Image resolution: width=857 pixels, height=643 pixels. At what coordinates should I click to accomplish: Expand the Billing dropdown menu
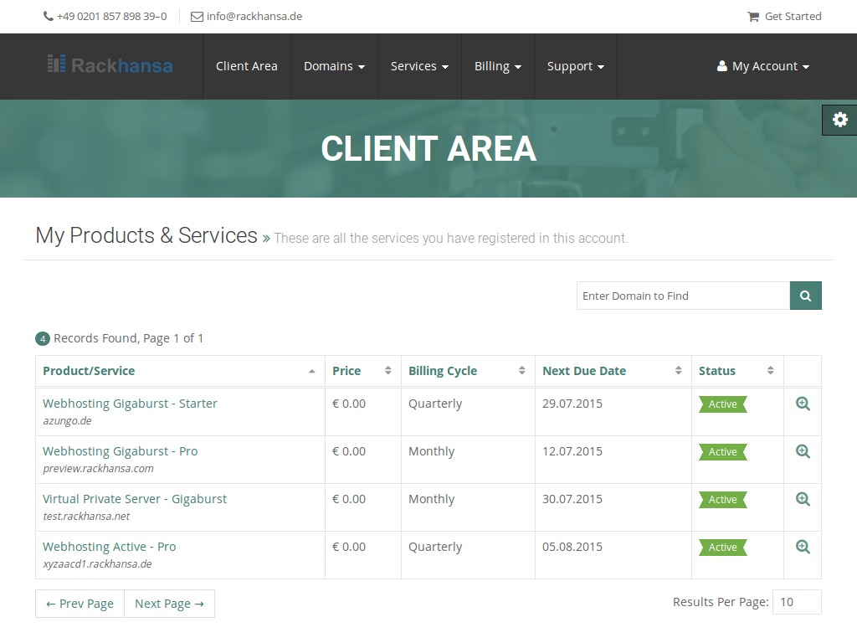(497, 66)
